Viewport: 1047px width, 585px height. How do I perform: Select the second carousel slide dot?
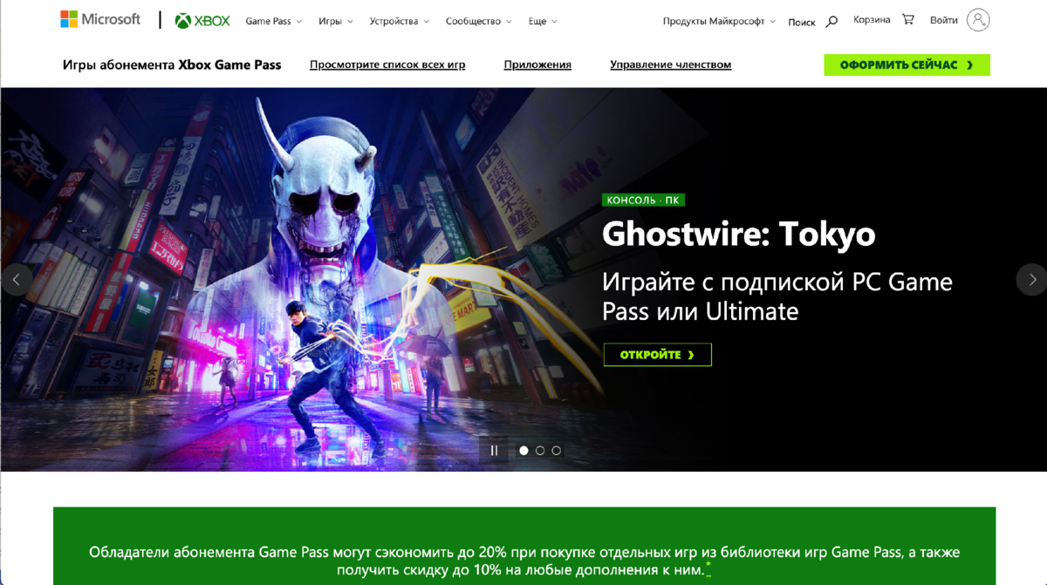(540, 451)
